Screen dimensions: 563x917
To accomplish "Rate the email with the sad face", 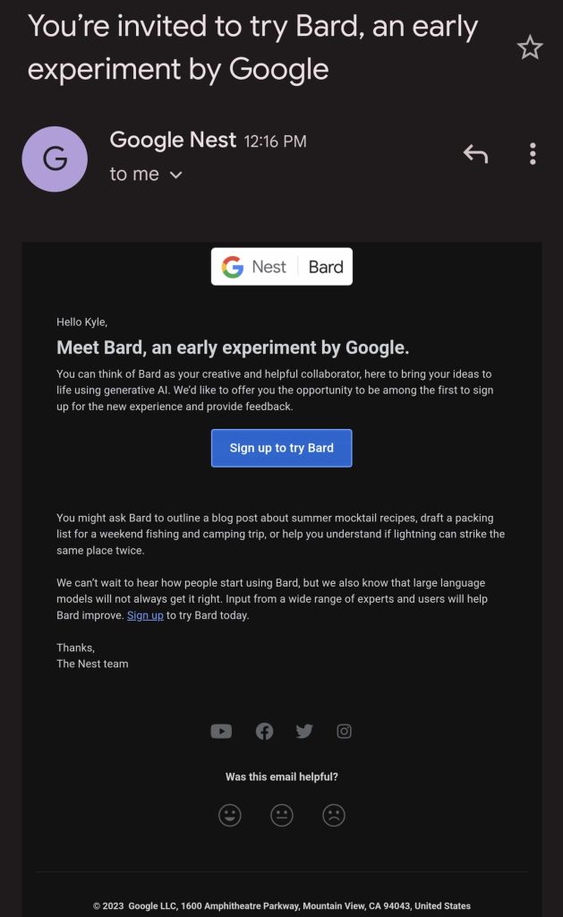I will (x=334, y=815).
